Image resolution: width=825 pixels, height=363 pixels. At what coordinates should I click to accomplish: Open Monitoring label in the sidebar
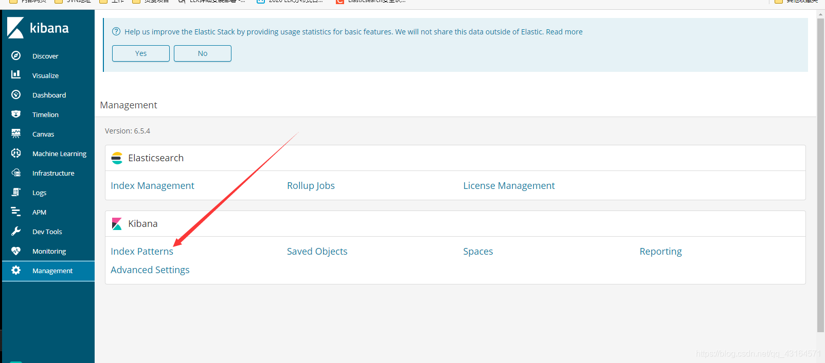49,251
